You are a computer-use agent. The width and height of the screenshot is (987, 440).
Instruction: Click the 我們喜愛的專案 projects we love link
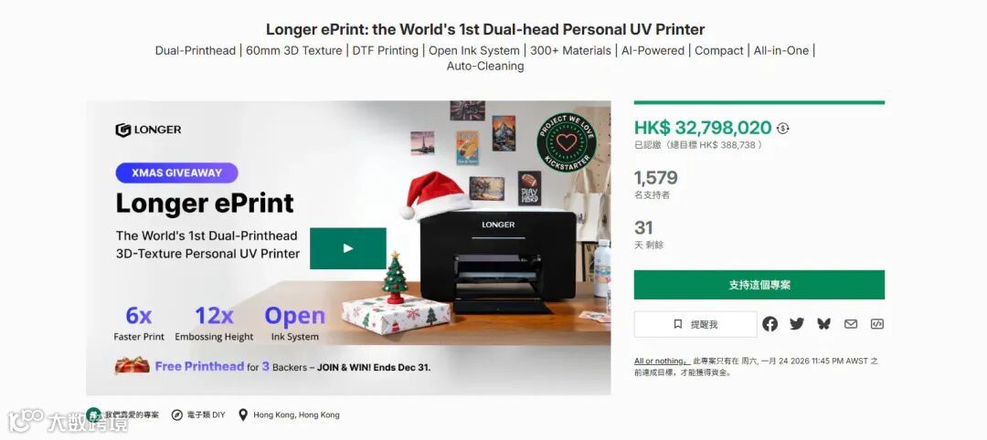point(132,414)
